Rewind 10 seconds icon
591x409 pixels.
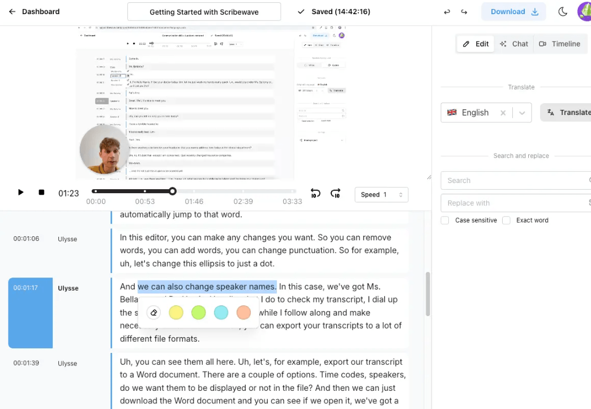(x=315, y=194)
